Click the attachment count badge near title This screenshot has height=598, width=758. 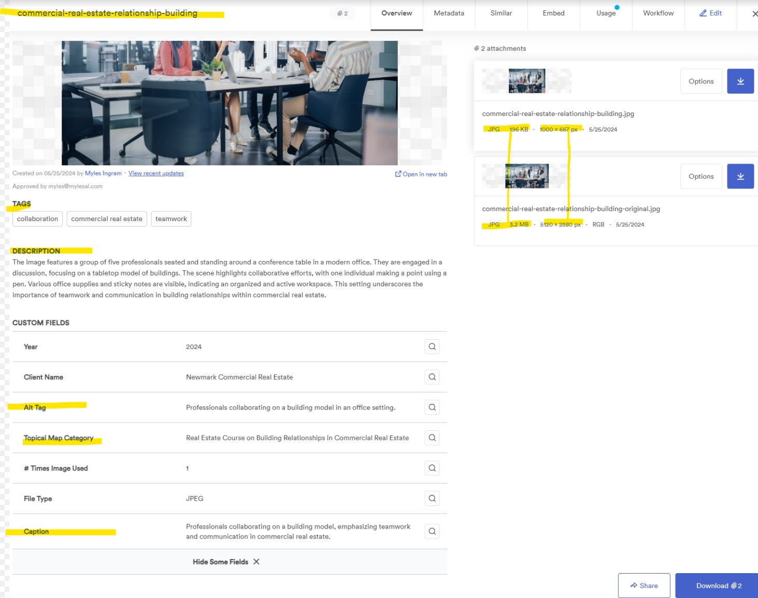pyautogui.click(x=342, y=13)
